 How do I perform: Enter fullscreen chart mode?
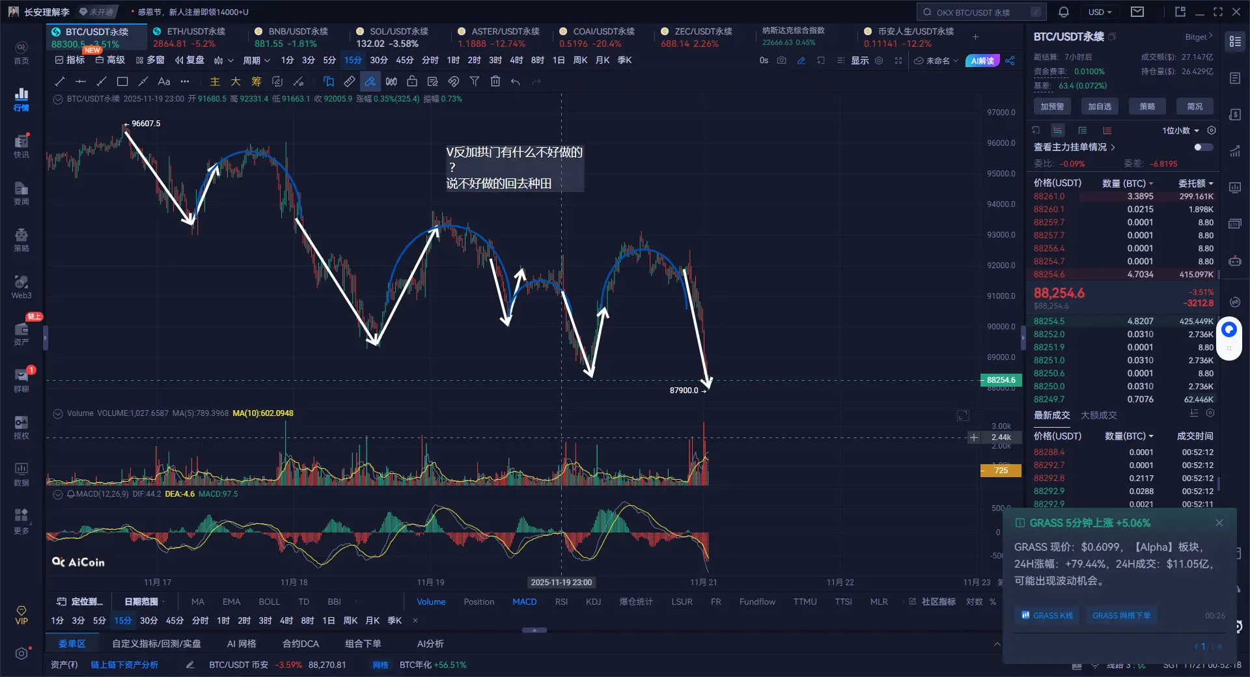click(898, 61)
